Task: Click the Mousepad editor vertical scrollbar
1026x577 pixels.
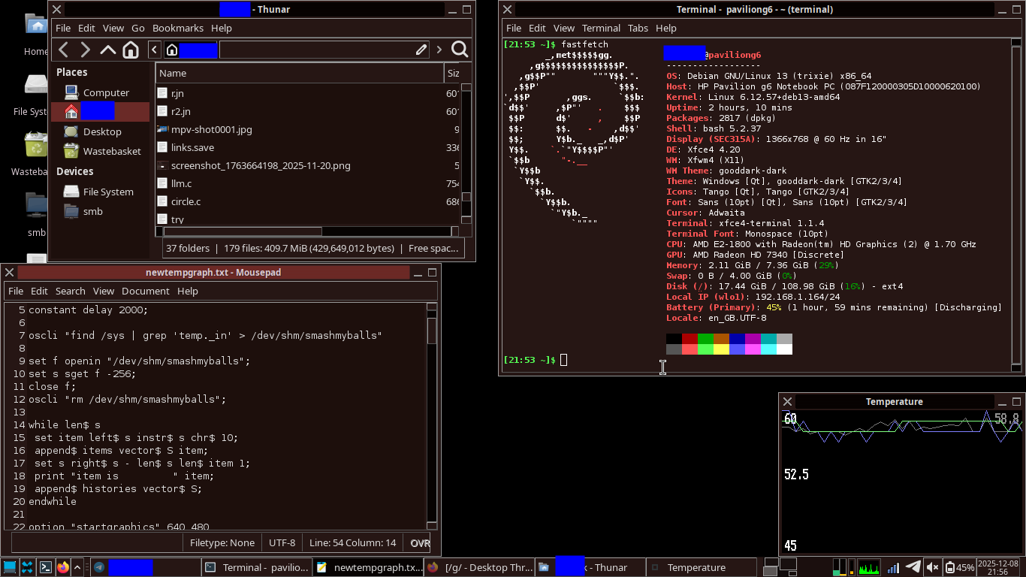Action: click(432, 415)
